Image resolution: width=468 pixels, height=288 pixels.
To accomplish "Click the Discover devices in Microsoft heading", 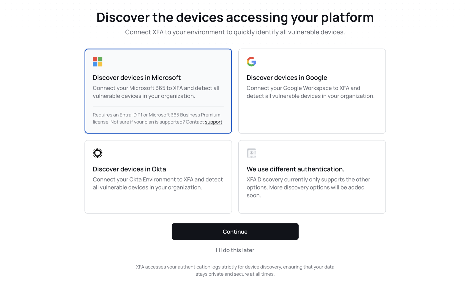I will point(137,78).
